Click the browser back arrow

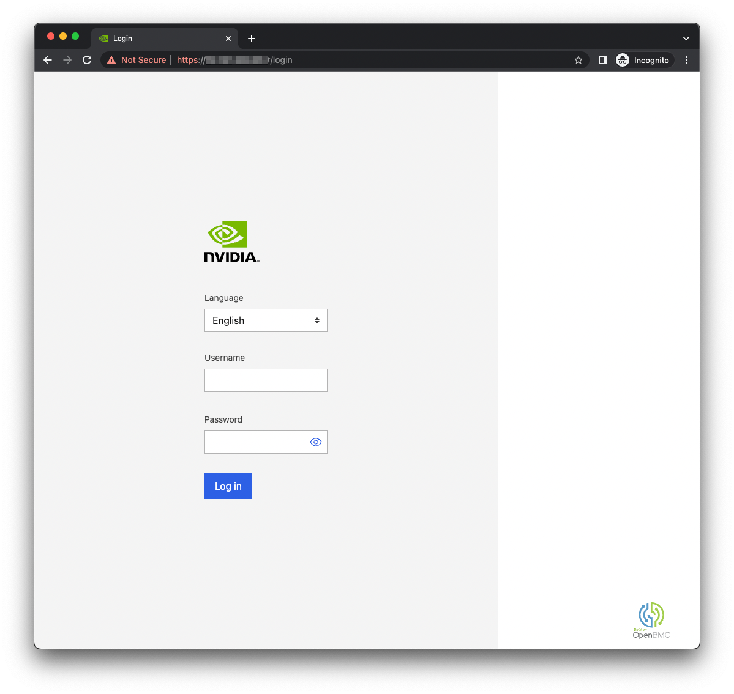(x=48, y=60)
